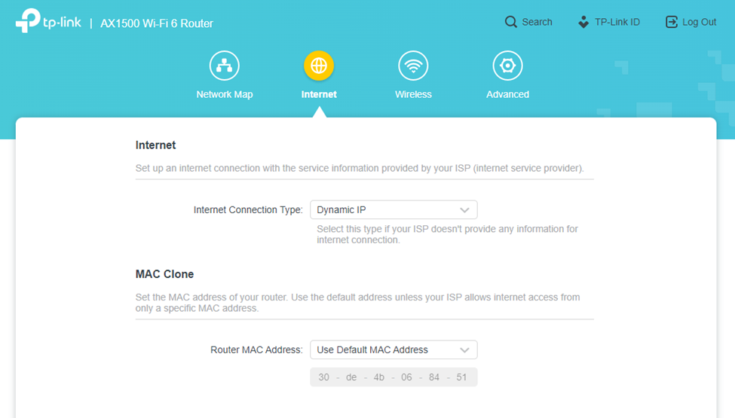Expand the Use Default MAC Address dropdown
Screen dimensions: 735x418
point(384,349)
